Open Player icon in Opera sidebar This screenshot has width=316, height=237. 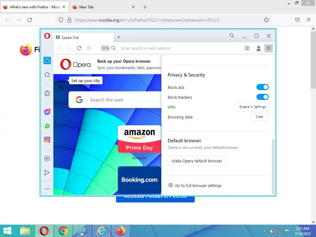[x=47, y=158]
